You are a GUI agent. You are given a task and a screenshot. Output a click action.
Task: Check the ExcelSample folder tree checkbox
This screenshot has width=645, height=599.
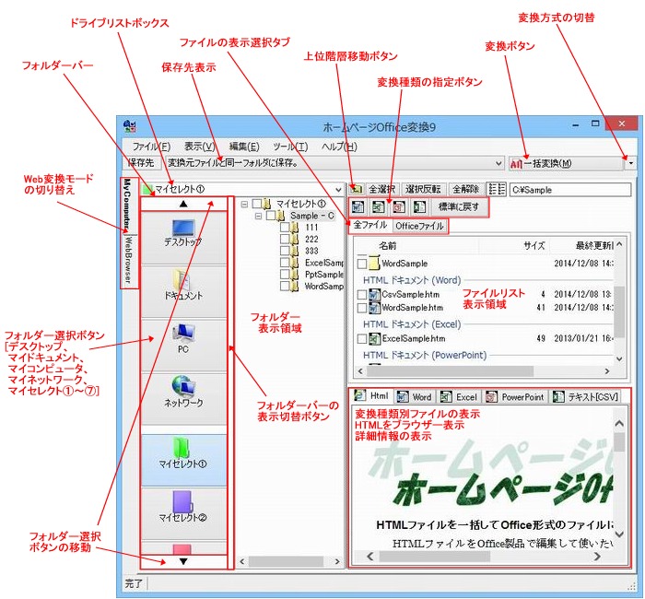pyautogui.click(x=285, y=263)
